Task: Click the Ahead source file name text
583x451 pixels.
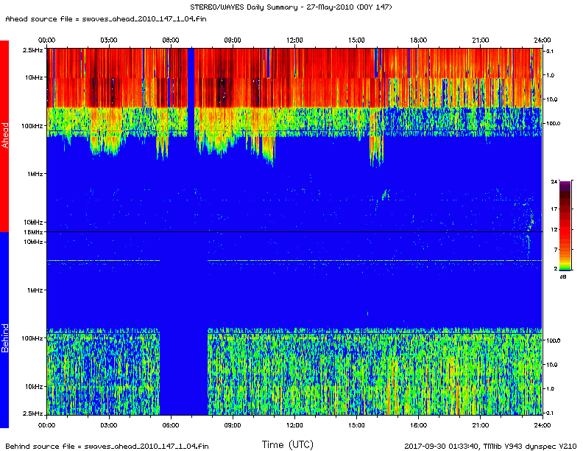Action: [x=107, y=18]
